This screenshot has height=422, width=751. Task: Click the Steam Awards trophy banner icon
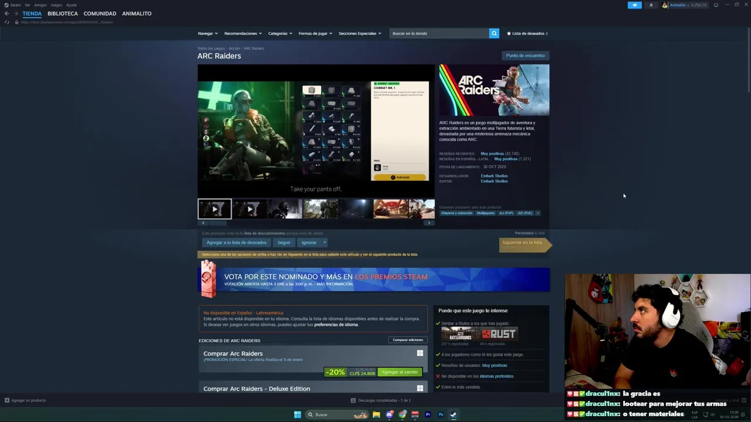tap(208, 279)
